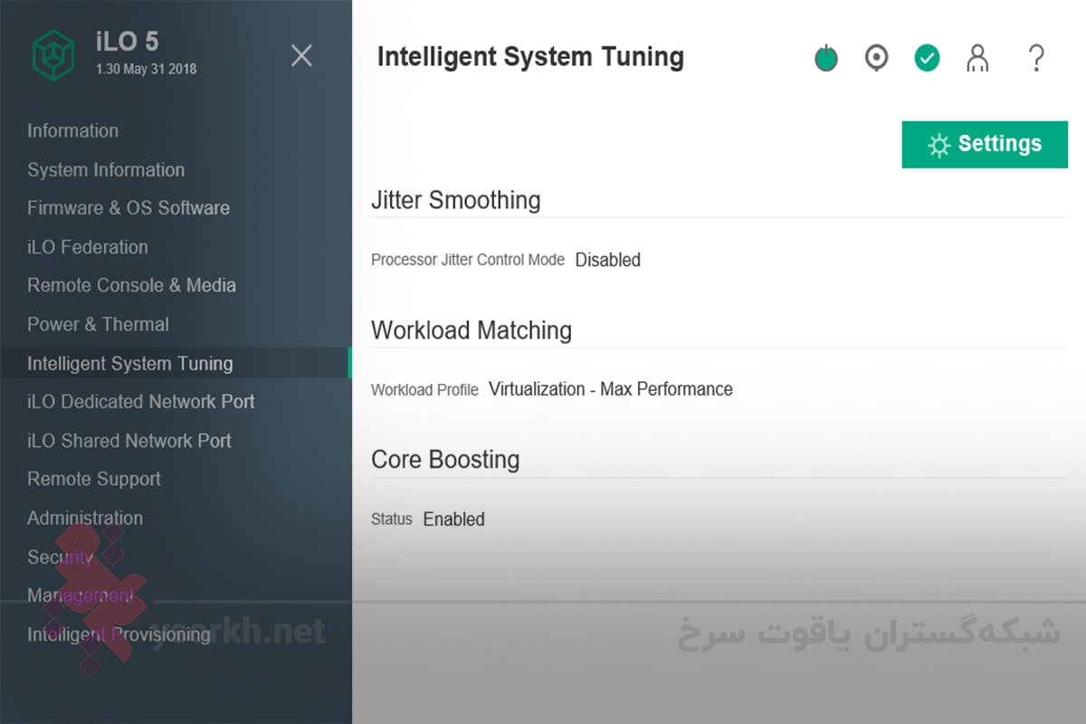Click the UID indicator icon
The image size is (1086, 724).
click(876, 59)
